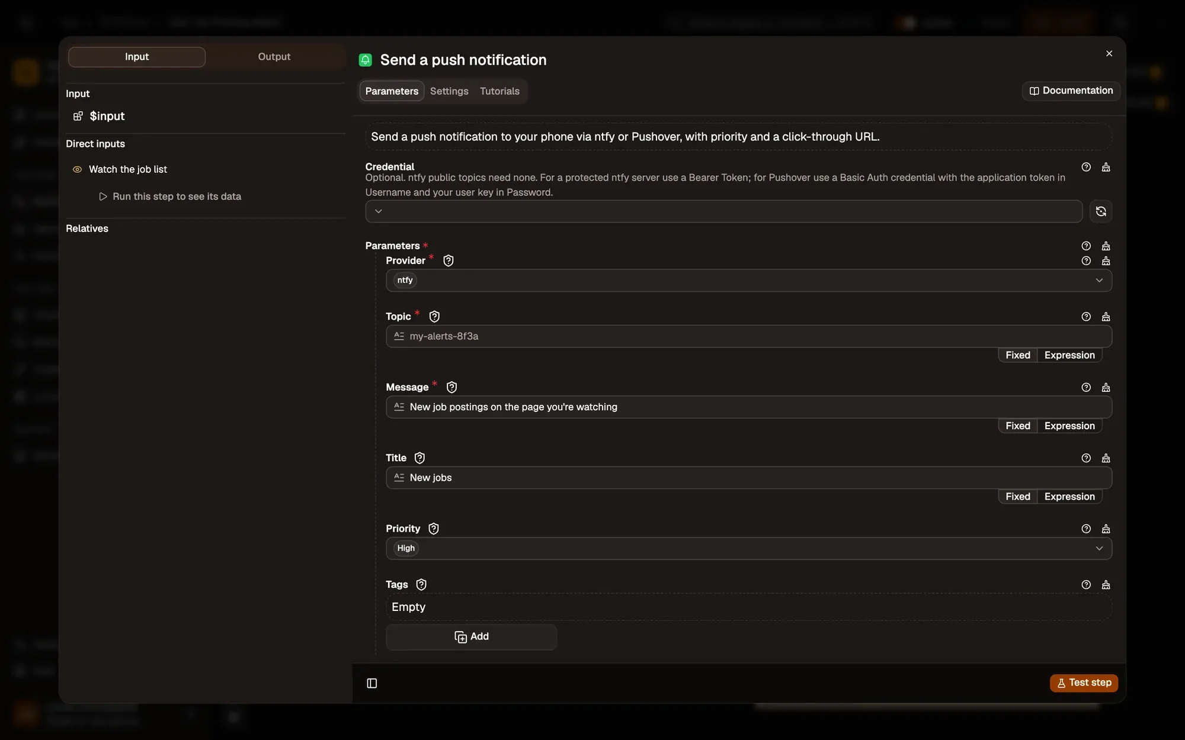1185x740 pixels.
Task: Switch Title field to Expression mode
Action: coord(1069,497)
